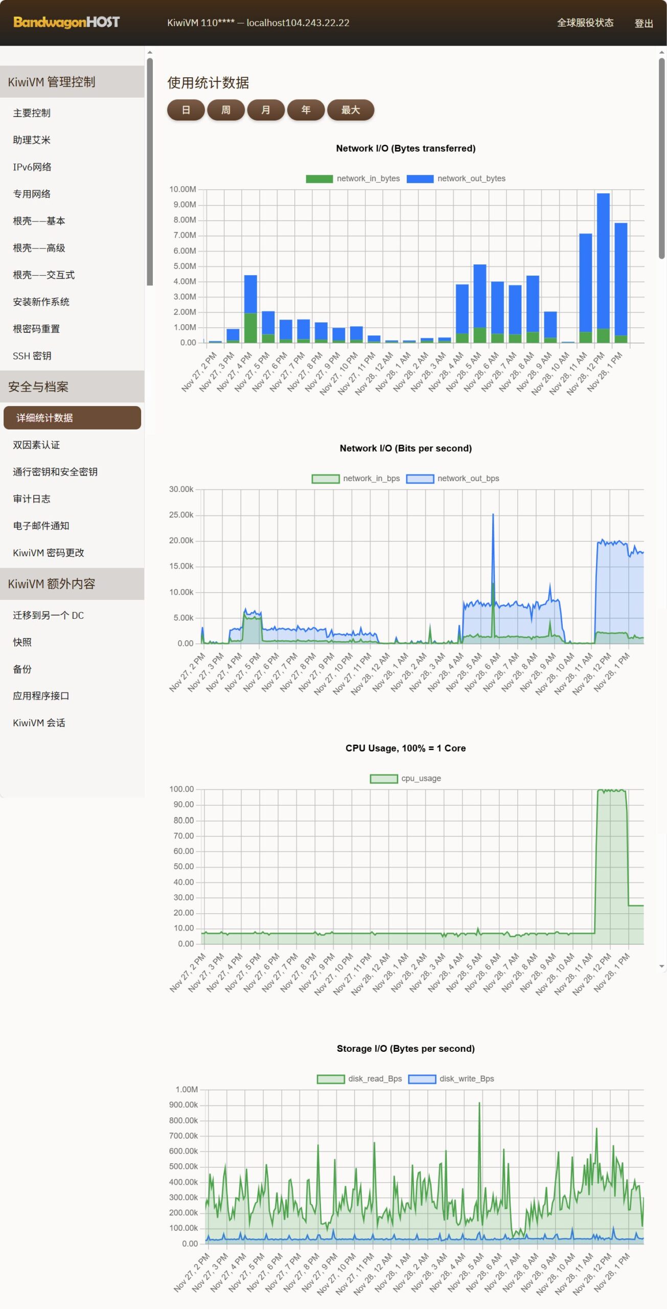
Task: Hide network_in_bps series via legend
Action: 326,479
